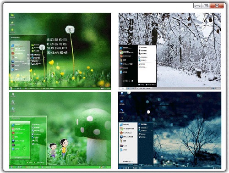Screen dimensions: 229x173
Task: Click monitor icon in blue theme start menu
Action: 121,137
